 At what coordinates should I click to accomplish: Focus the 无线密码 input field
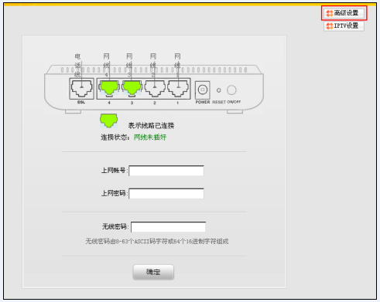pos(168,227)
